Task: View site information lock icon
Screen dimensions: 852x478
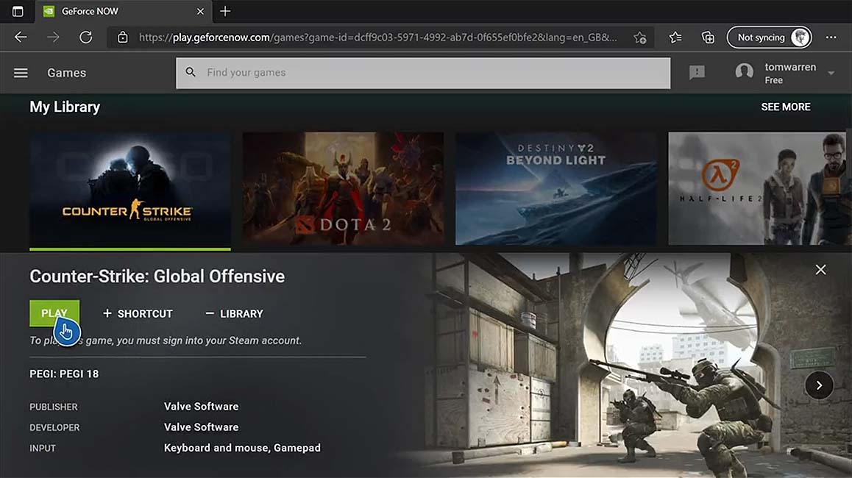Action: 123,38
